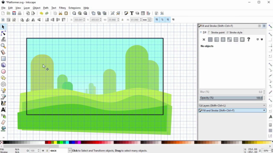
Task: Select the Spiral tool
Action: click(x=3, y=84)
